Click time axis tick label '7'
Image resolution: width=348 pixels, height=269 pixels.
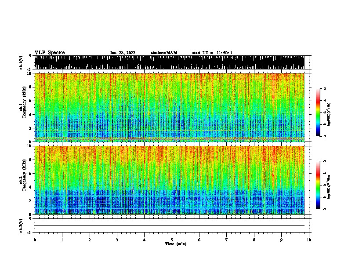[227, 240]
